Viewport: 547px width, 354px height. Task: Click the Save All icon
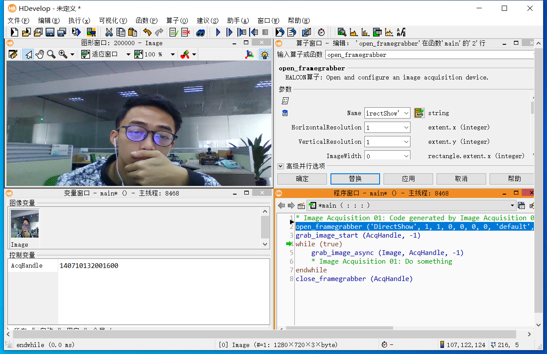[x=61, y=32]
